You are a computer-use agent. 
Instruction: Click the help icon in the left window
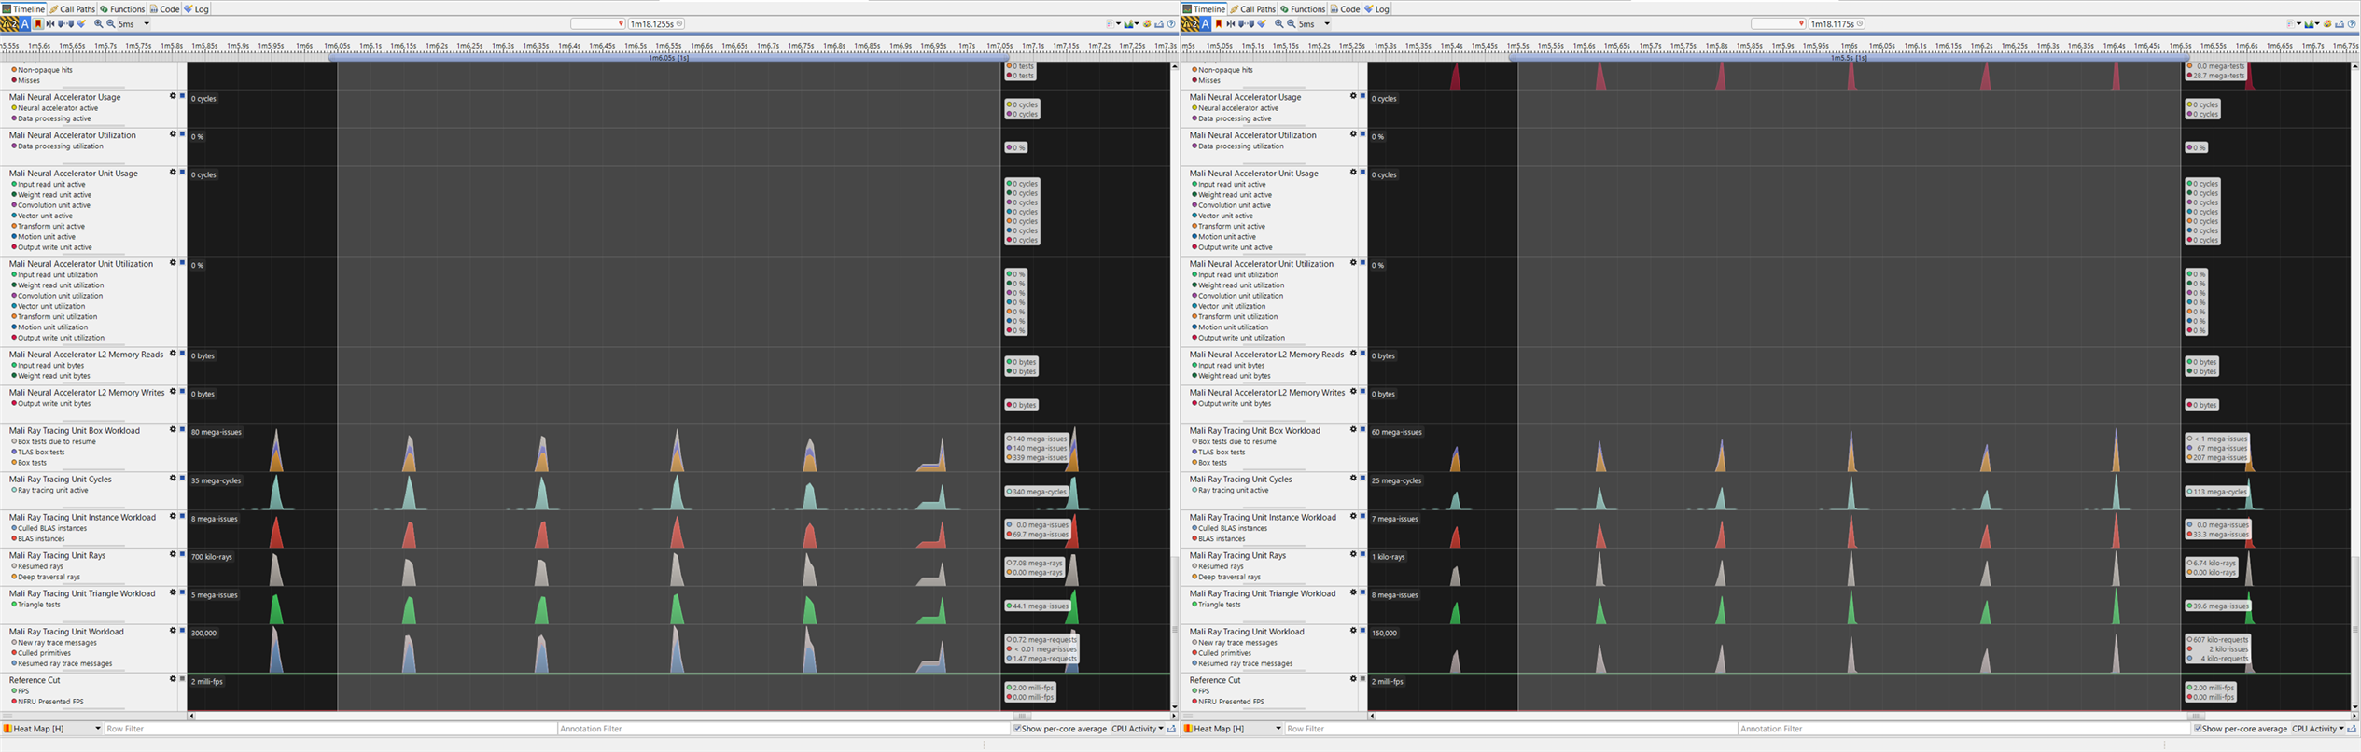click(1171, 24)
